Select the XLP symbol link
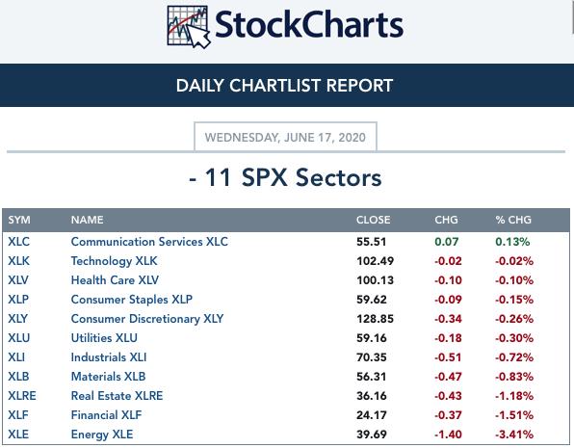 (x=18, y=300)
